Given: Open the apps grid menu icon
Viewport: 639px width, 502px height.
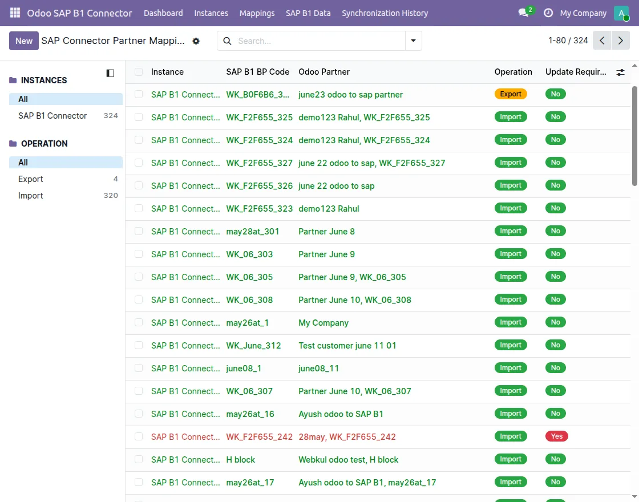Looking at the screenshot, I should (15, 13).
